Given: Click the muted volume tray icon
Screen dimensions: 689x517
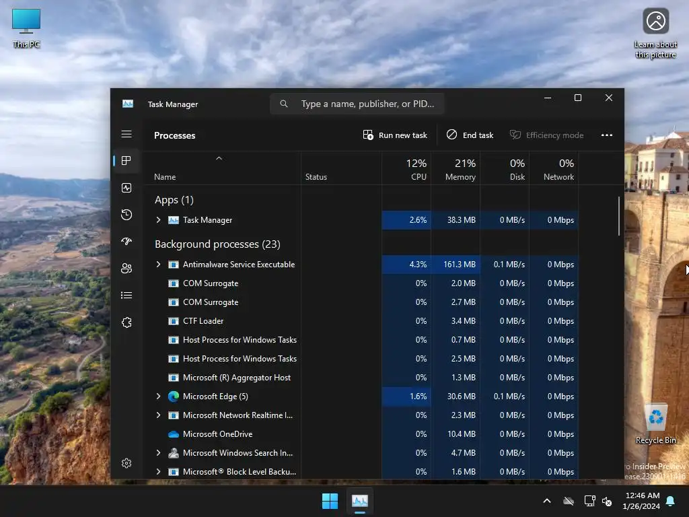Looking at the screenshot, I should 608,501.
